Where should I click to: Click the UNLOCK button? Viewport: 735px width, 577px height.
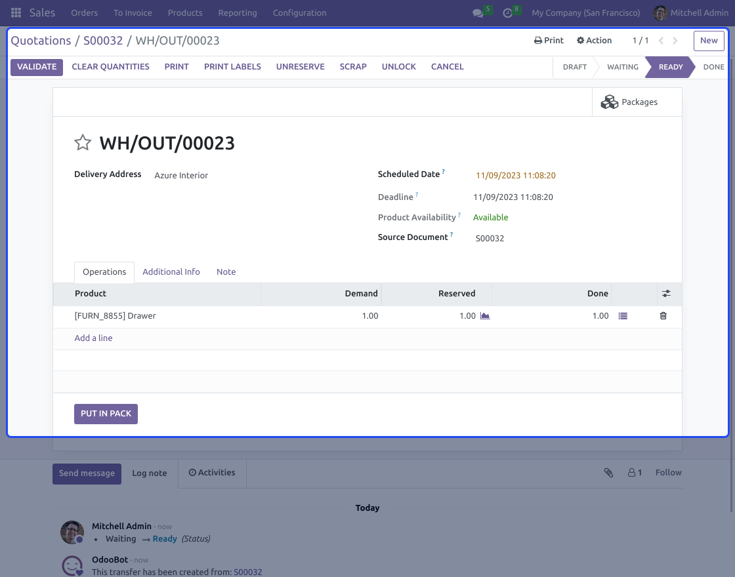coord(399,66)
